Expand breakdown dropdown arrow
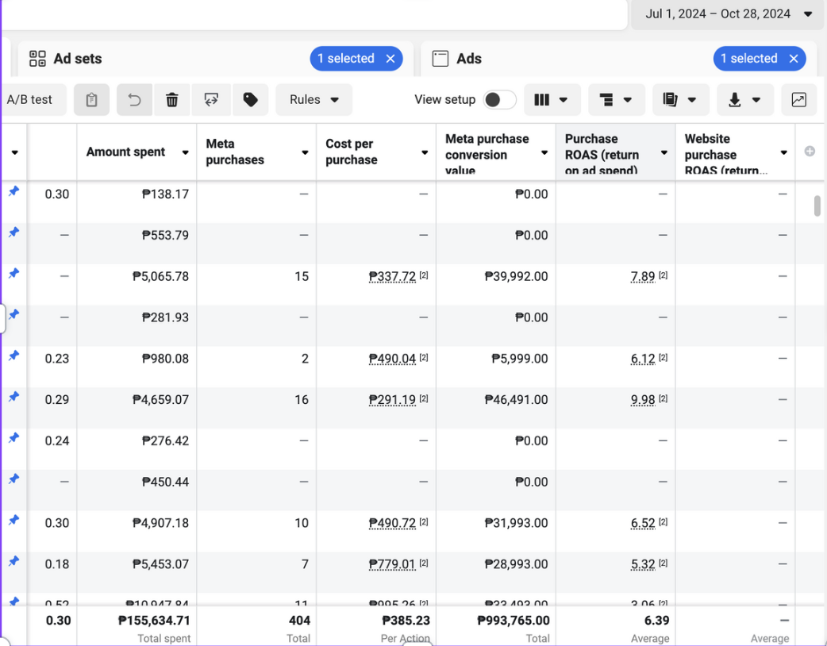Image resolution: width=827 pixels, height=646 pixels. [x=628, y=100]
